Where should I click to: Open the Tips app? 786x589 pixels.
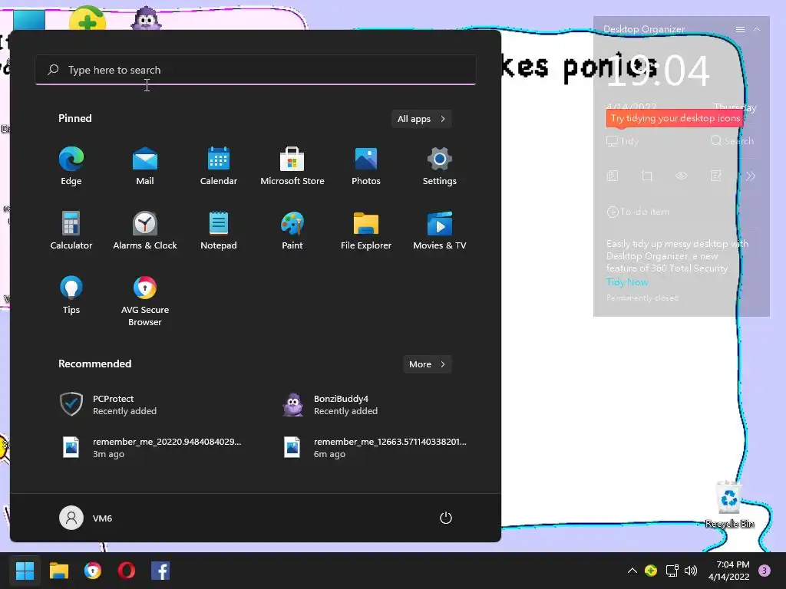[71, 295]
